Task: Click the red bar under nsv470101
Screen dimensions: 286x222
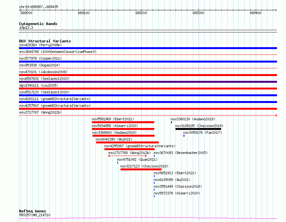Action: 148,75
